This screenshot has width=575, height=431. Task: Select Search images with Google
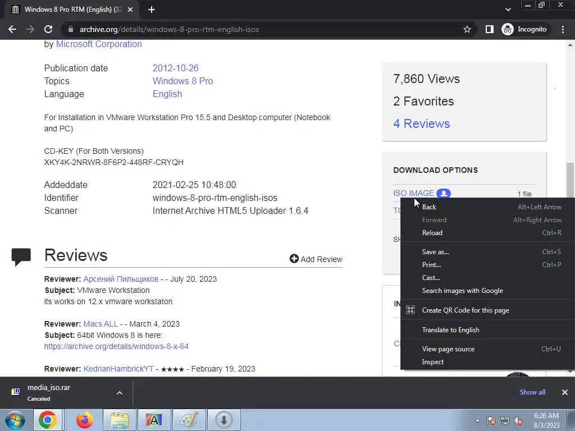point(488,291)
